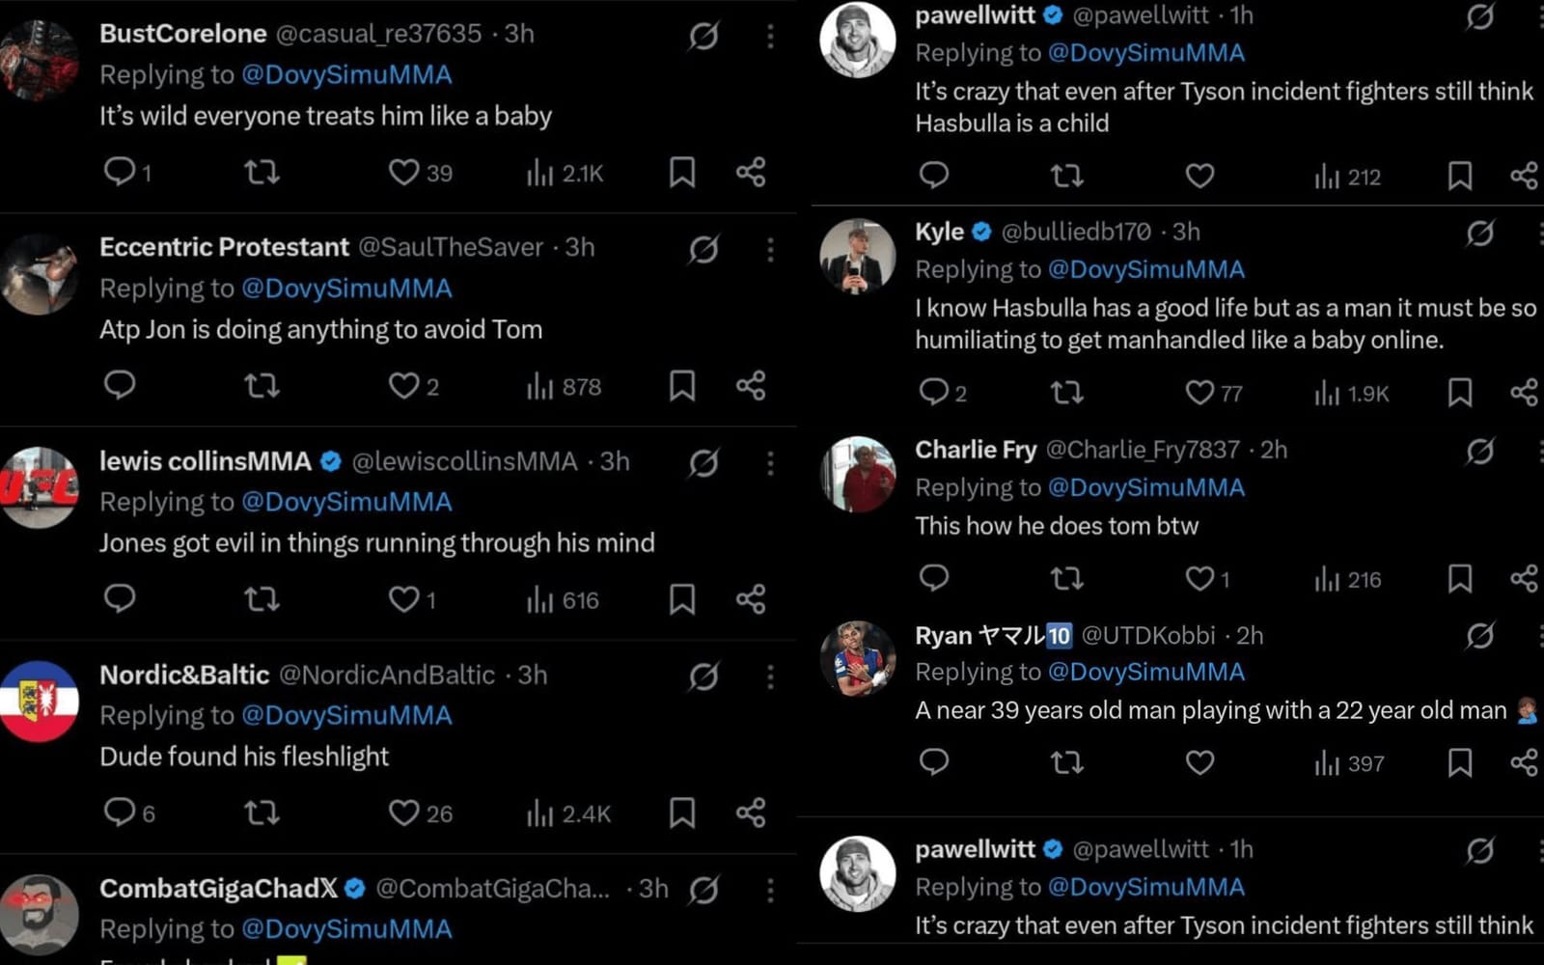The image size is (1544, 965).
Task: Like Kyle's tweet about Hasbulla
Action: click(1199, 393)
